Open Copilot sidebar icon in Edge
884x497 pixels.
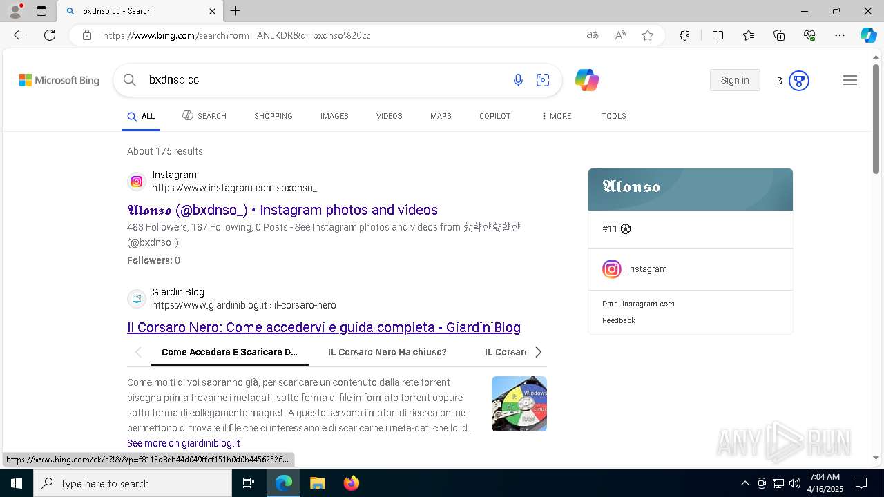point(868,35)
